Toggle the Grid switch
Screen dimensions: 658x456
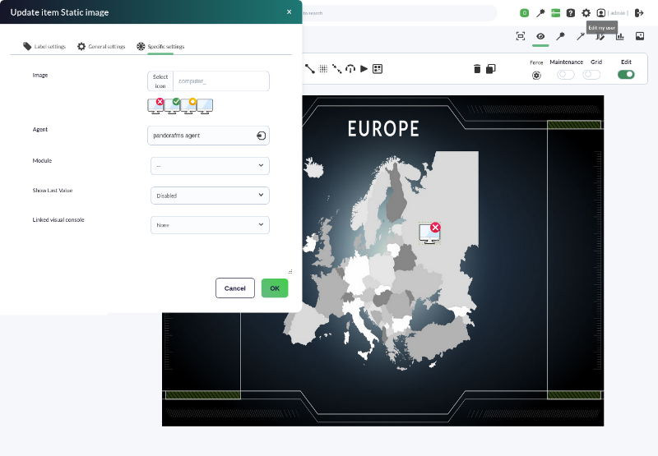click(591, 75)
